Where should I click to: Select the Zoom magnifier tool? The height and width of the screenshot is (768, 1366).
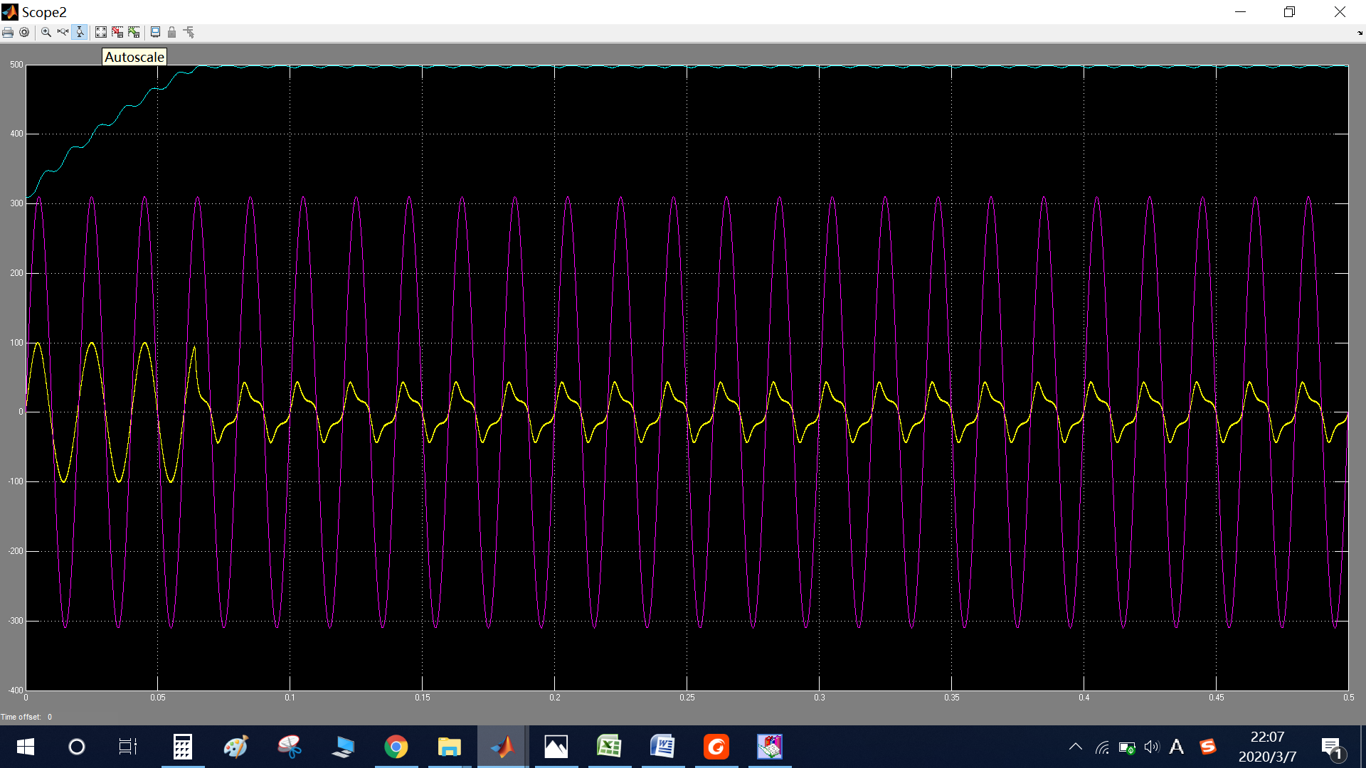click(46, 32)
